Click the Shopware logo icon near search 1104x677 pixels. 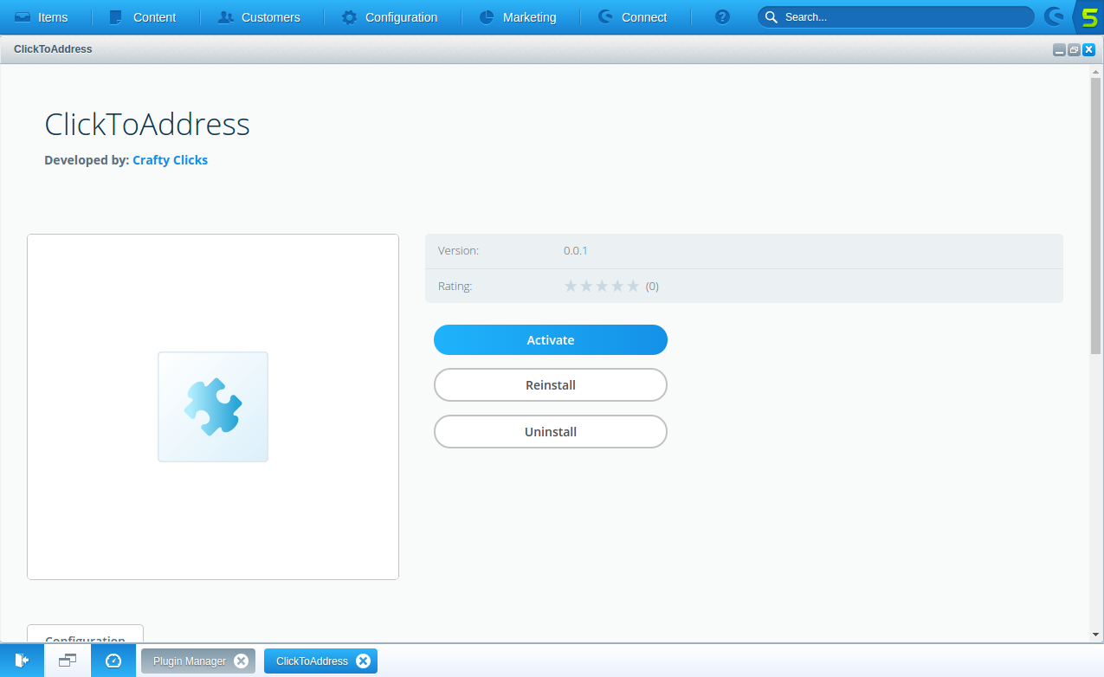click(x=1054, y=17)
